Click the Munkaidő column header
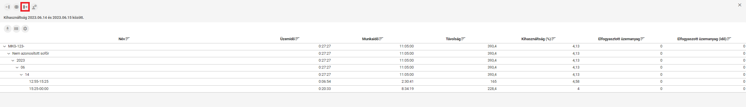The width and height of the screenshot is (746, 107). coord(370,39)
